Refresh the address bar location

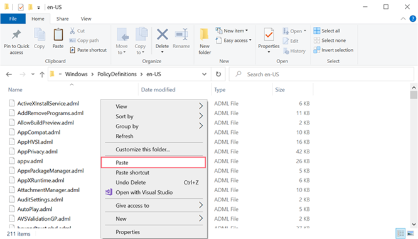click(x=218, y=74)
